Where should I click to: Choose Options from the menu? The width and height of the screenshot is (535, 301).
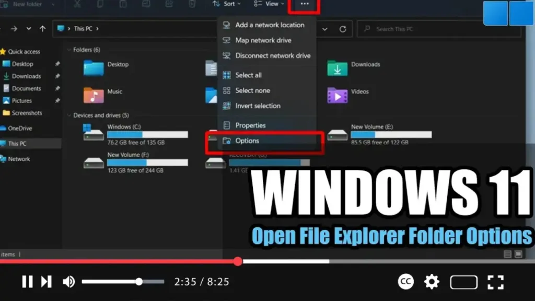pyautogui.click(x=247, y=141)
